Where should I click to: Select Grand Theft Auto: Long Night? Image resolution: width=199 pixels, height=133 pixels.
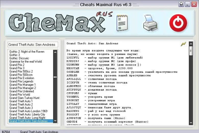[27, 117]
